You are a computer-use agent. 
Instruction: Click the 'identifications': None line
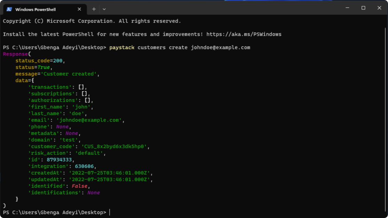click(x=64, y=193)
